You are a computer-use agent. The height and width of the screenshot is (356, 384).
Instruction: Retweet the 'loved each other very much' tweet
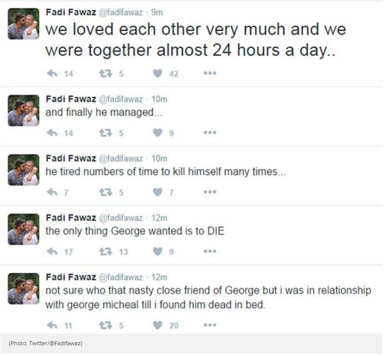click(105, 73)
